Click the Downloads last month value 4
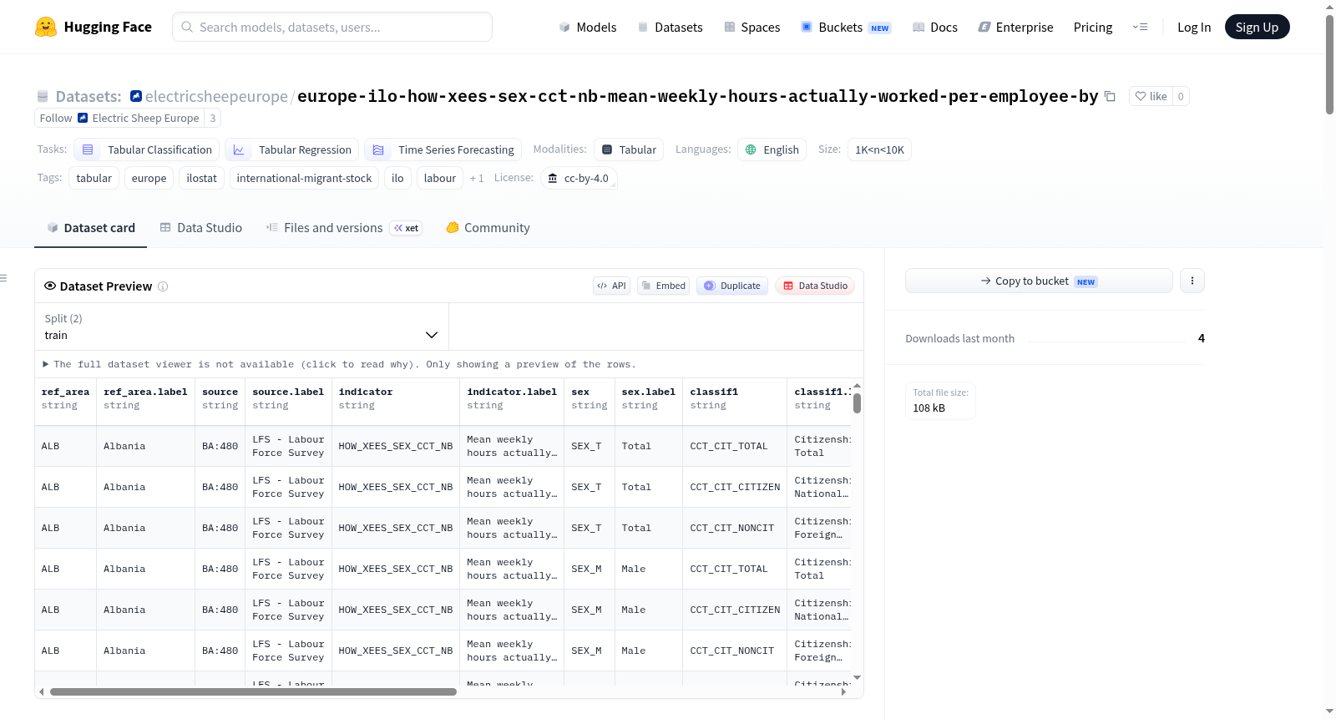This screenshot has width=1336, height=719. [1202, 338]
